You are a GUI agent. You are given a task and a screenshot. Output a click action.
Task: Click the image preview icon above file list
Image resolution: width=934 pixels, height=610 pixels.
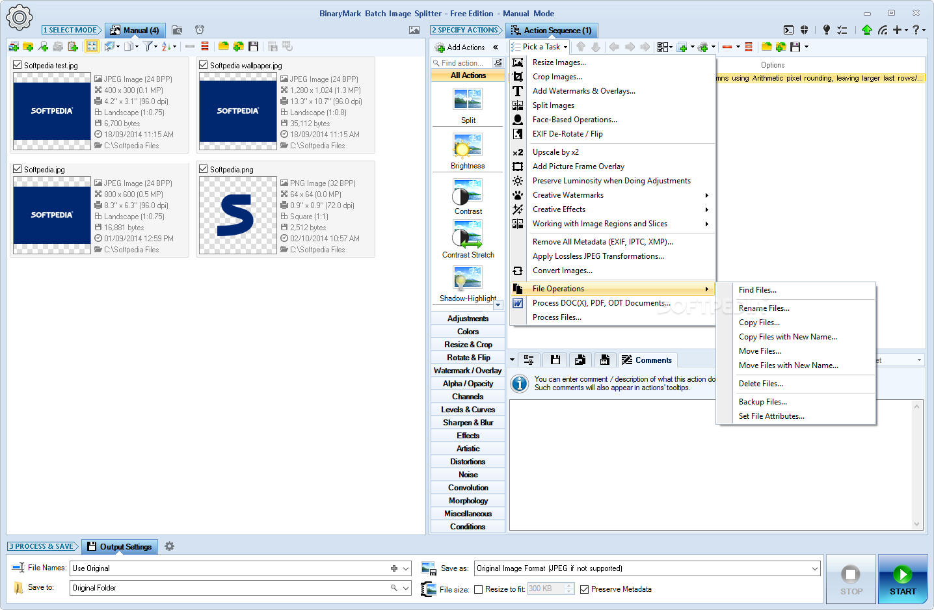[x=414, y=30]
